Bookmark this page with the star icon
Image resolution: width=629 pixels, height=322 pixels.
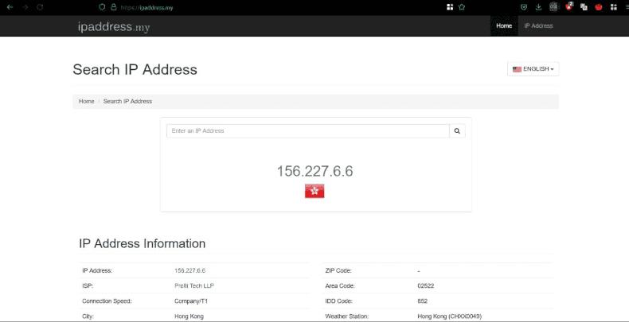[462, 7]
